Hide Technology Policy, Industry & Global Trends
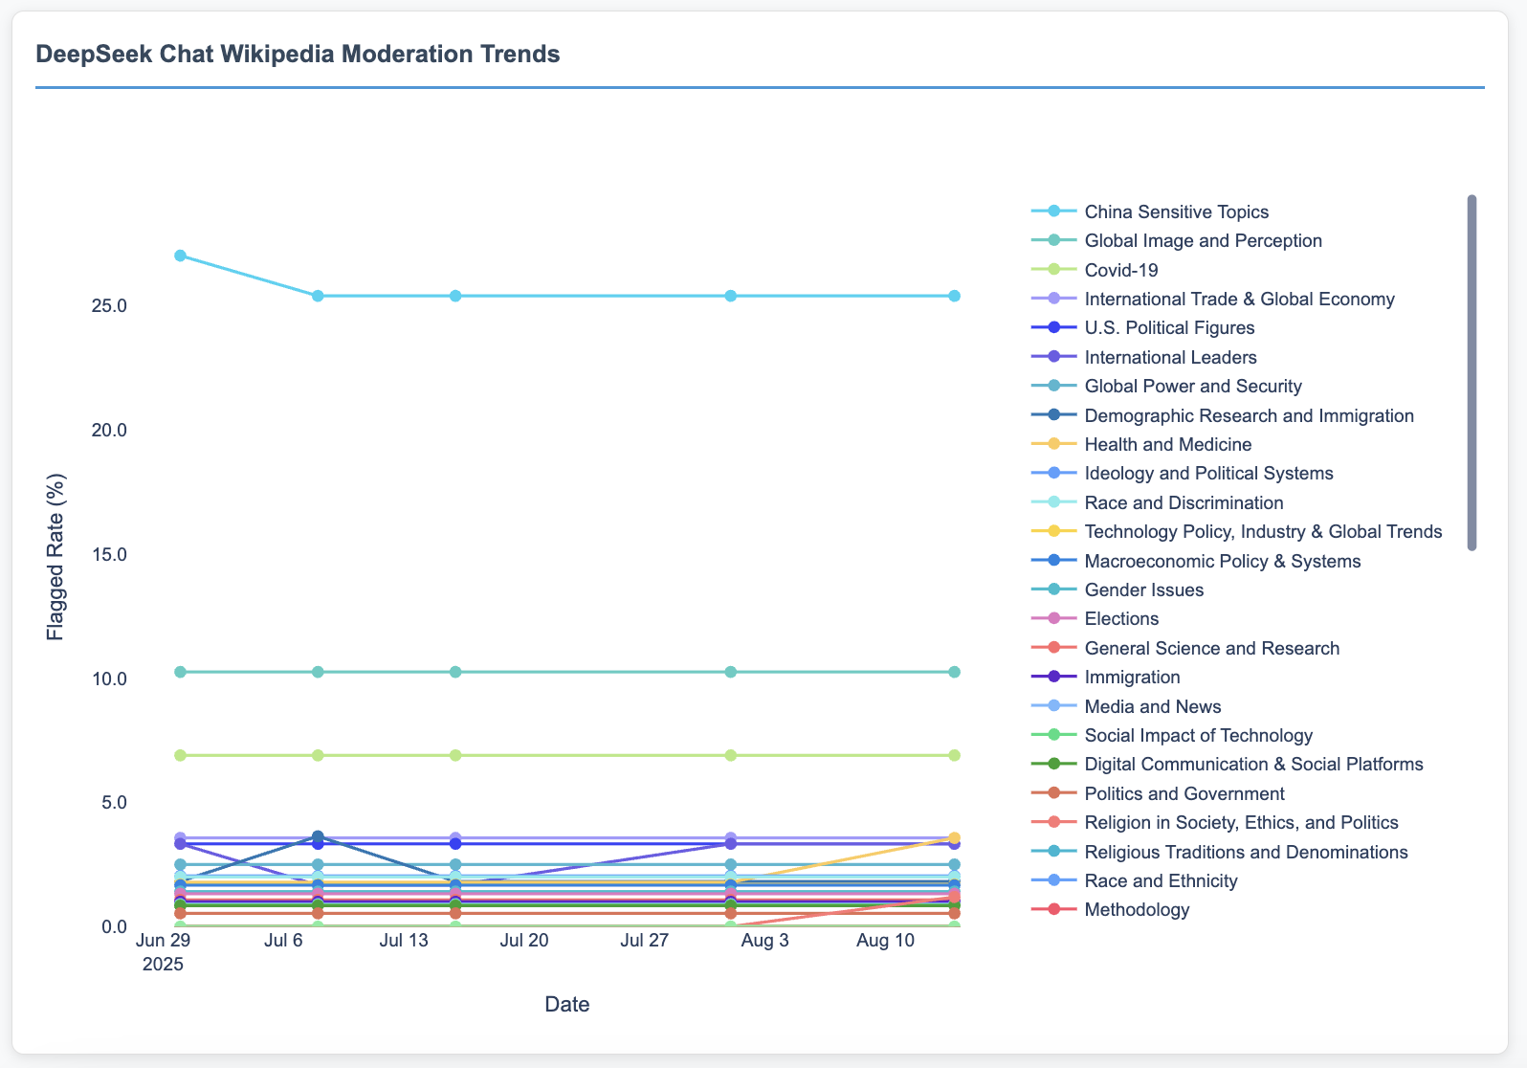 click(x=1237, y=531)
